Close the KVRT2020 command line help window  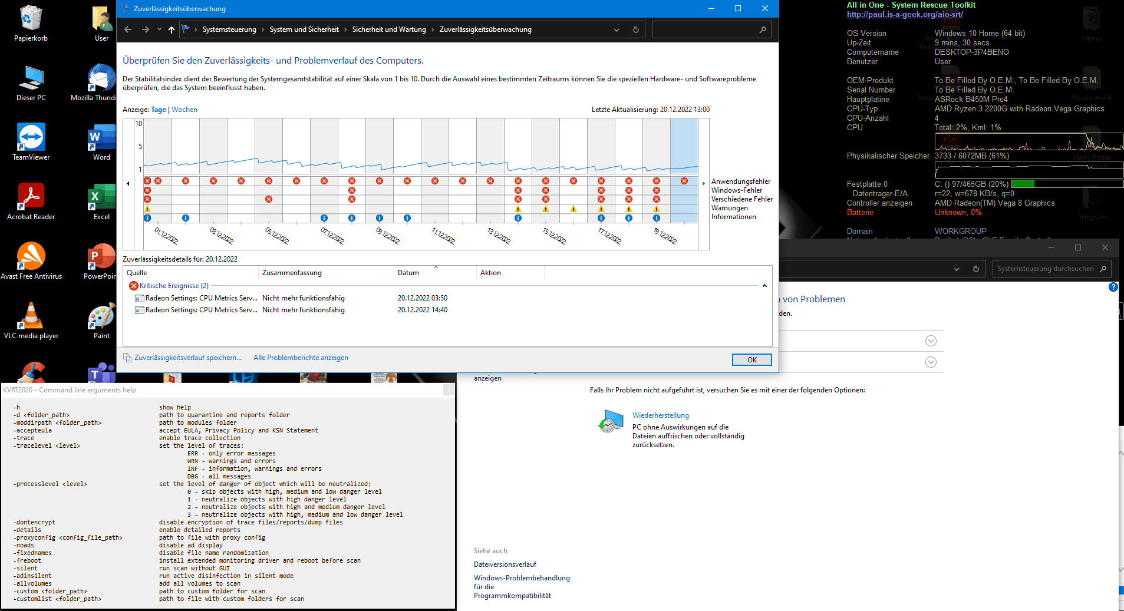[x=449, y=390]
